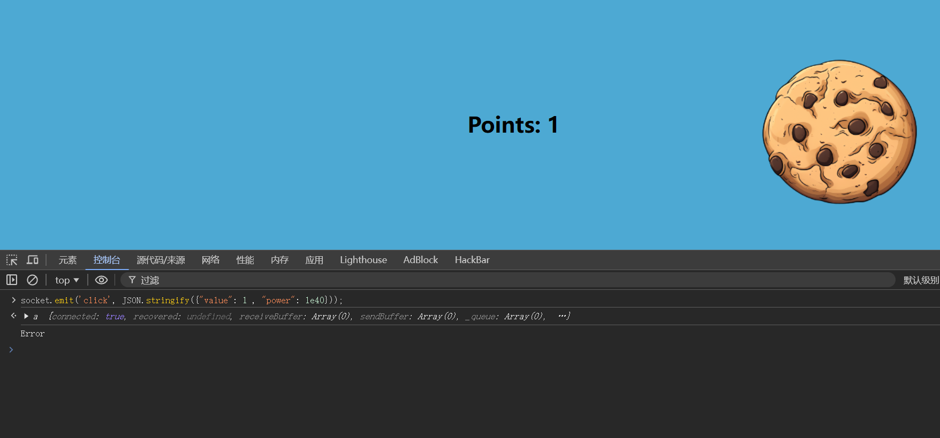The height and width of the screenshot is (438, 940).
Task: Click the chocolate chip cookie image
Action: pyautogui.click(x=839, y=132)
